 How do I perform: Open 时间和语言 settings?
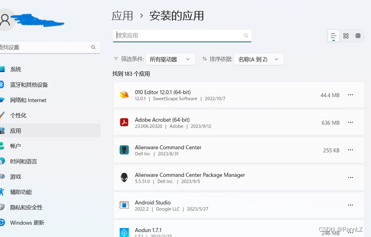click(50, 161)
